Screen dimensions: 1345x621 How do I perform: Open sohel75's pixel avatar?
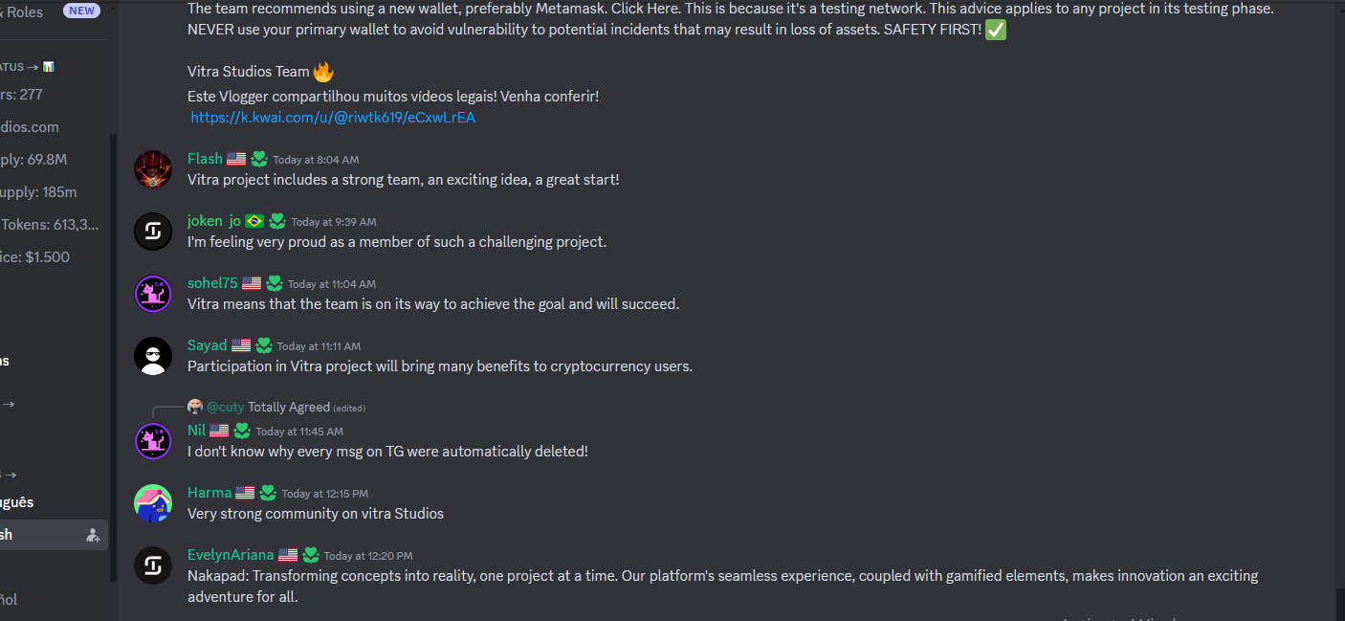point(153,294)
